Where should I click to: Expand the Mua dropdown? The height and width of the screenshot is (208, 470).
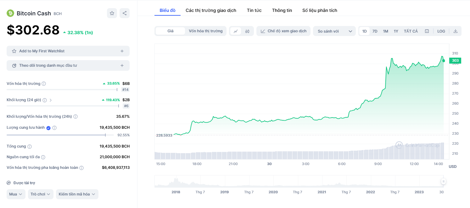pos(16,194)
